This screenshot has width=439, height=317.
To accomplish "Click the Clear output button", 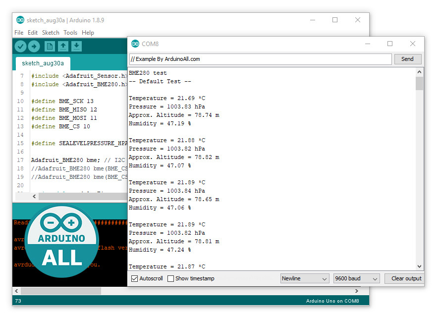I will click(x=404, y=279).
